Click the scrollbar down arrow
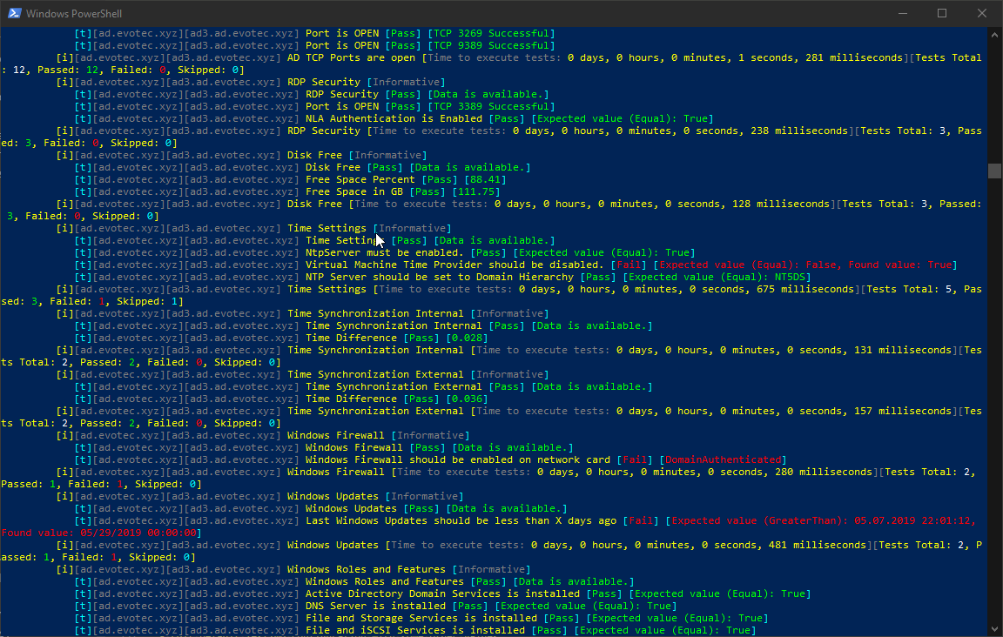The image size is (1003, 637). click(995, 629)
